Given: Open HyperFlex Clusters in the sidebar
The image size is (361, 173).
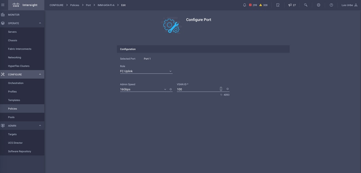Looking at the screenshot, I should (x=22, y=66).
